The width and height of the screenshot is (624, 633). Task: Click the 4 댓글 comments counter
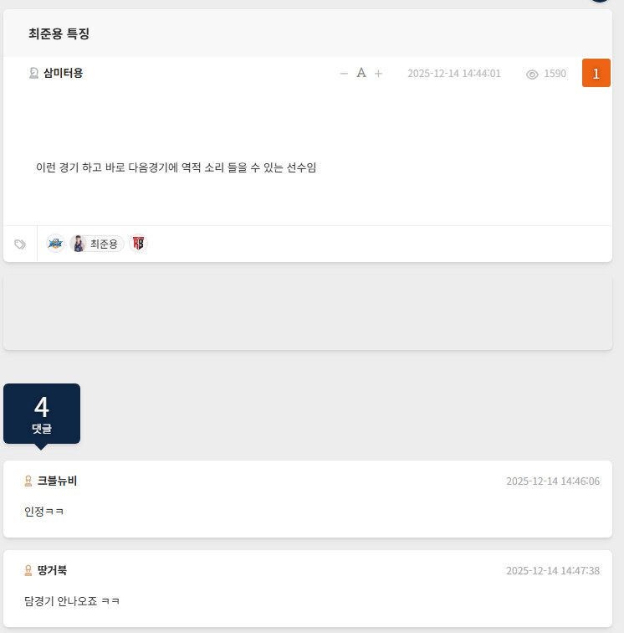pyautogui.click(x=42, y=414)
